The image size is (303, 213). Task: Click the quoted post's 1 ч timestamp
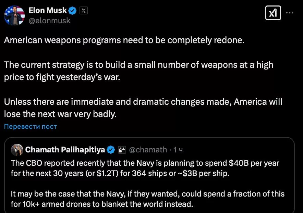click(x=178, y=150)
